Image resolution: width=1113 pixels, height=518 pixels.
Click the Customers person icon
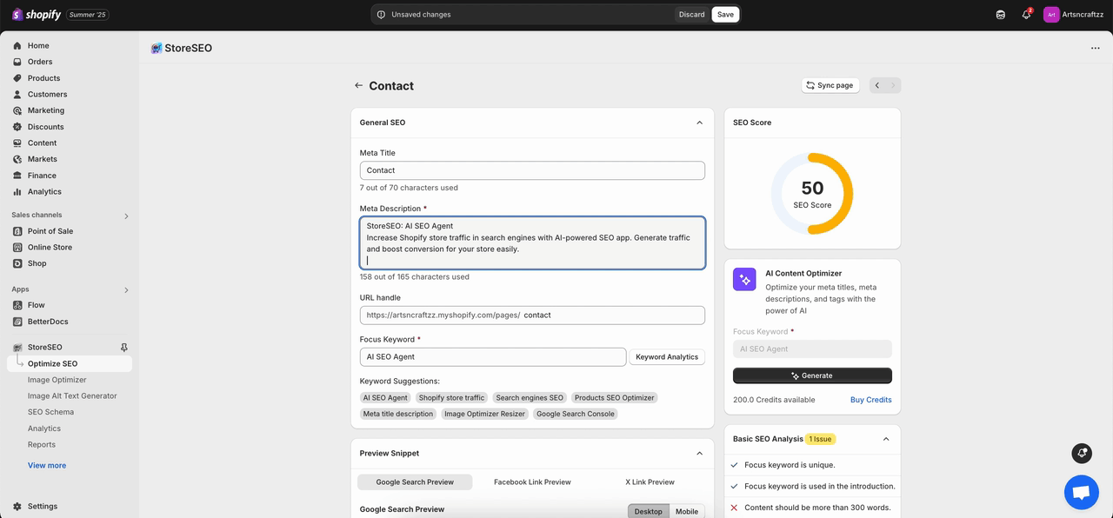pyautogui.click(x=17, y=94)
